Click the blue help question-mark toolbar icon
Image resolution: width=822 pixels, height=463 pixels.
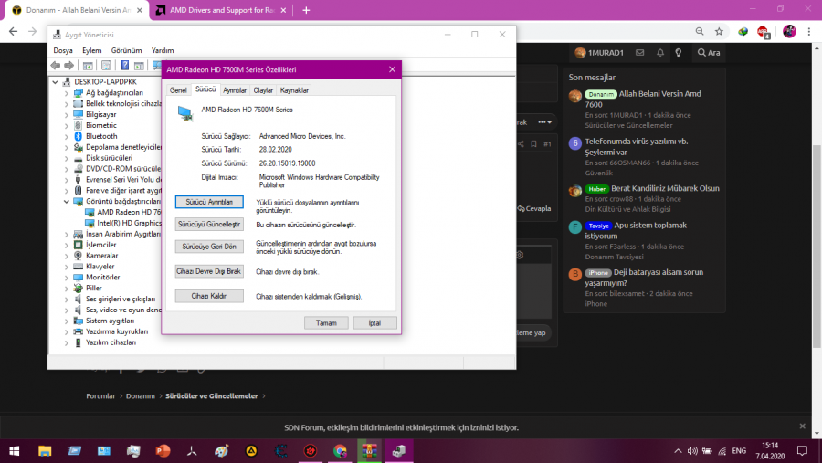coord(124,66)
